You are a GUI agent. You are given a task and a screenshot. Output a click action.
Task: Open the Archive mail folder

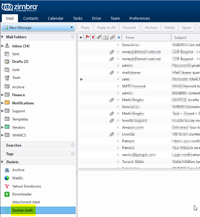(18, 87)
